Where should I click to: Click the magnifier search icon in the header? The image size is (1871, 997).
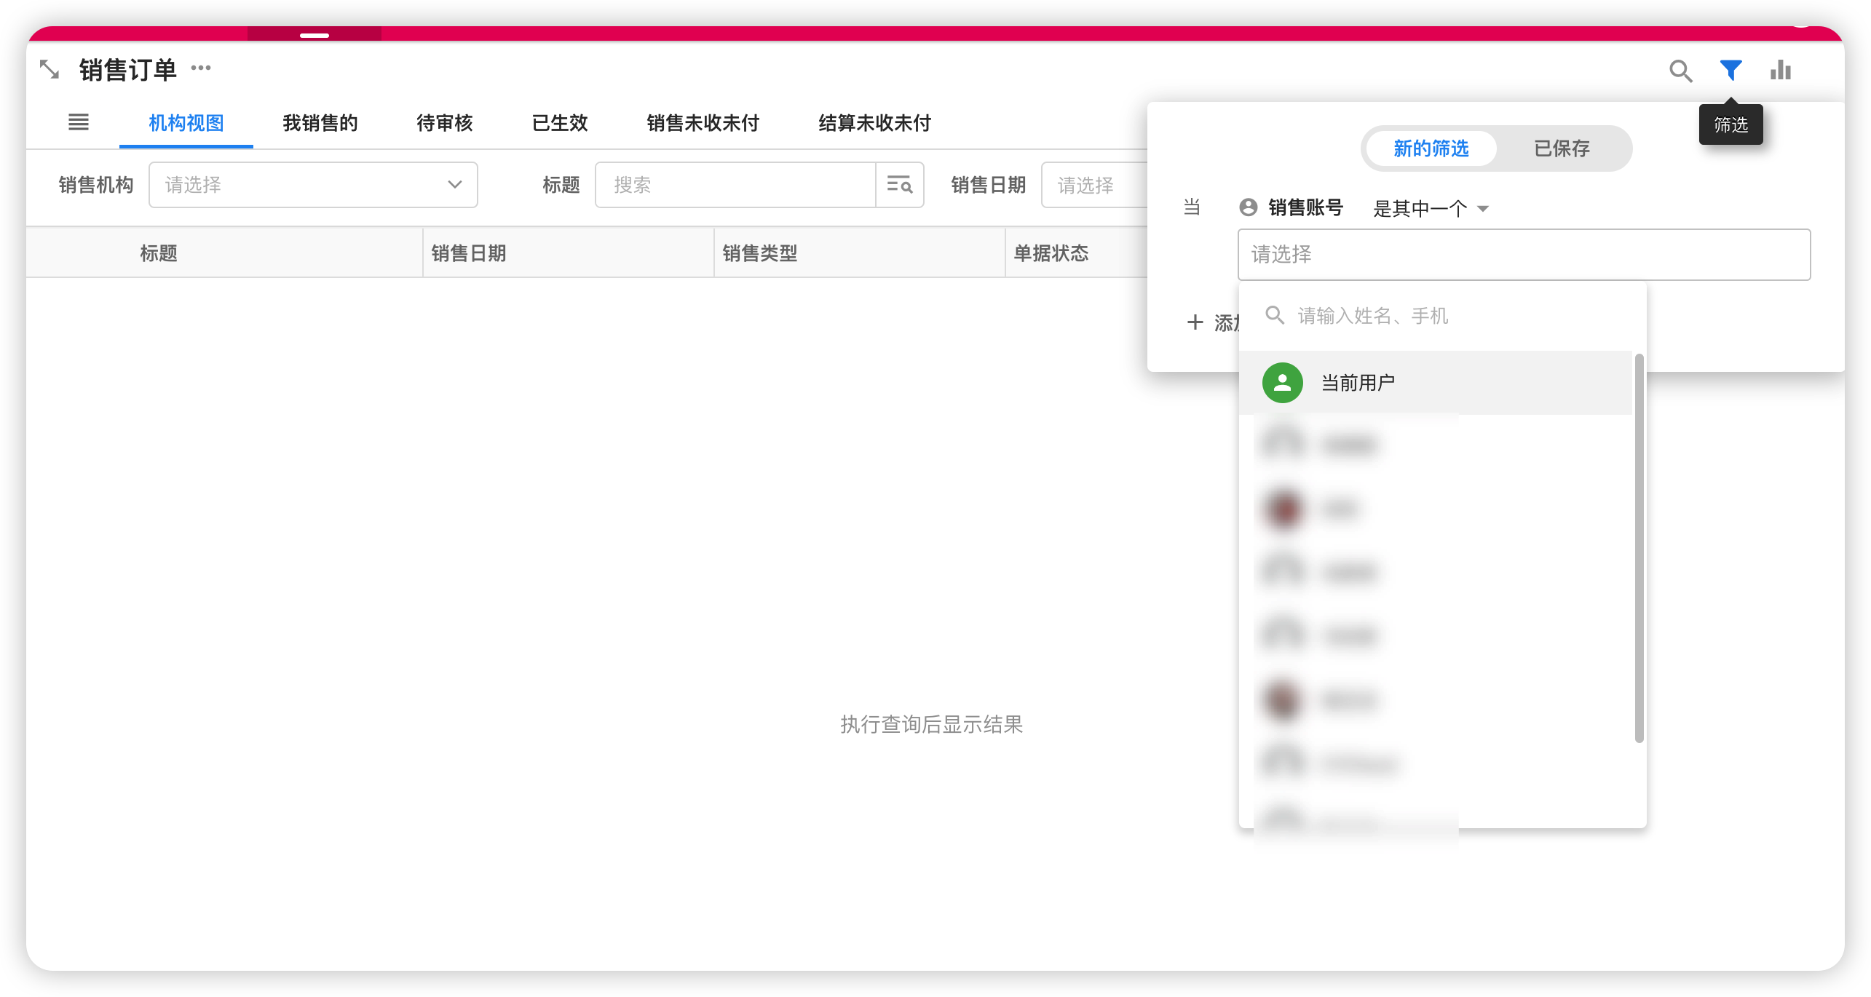[x=1680, y=71]
